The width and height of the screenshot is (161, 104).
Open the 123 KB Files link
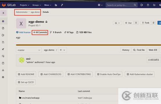pos(84,32)
